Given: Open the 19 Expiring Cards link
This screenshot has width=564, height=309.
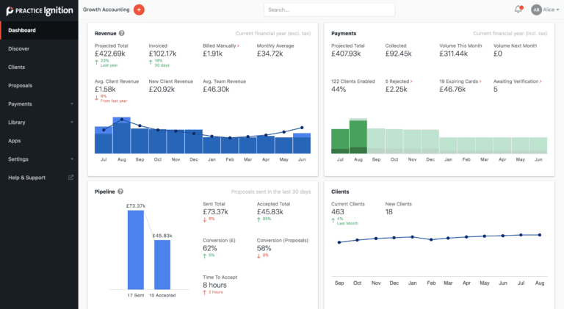Looking at the screenshot, I should point(460,81).
